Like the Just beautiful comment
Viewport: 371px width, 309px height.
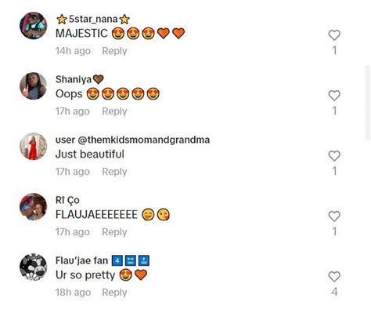(334, 156)
